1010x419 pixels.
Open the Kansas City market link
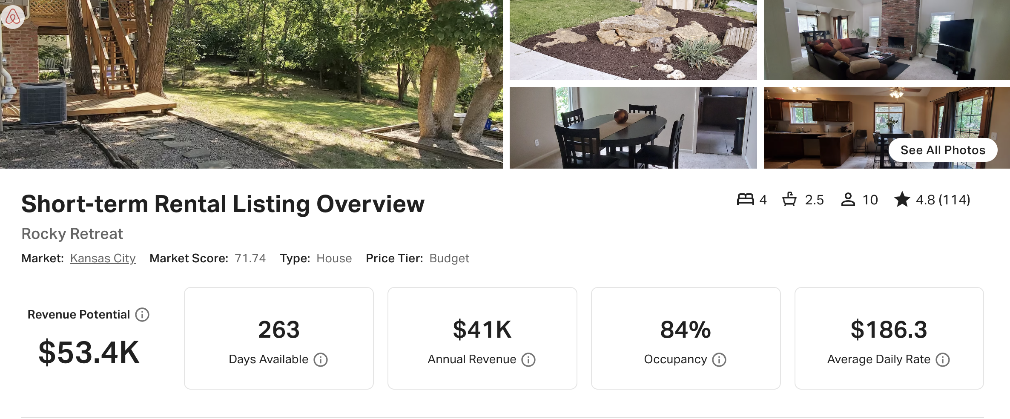103,258
